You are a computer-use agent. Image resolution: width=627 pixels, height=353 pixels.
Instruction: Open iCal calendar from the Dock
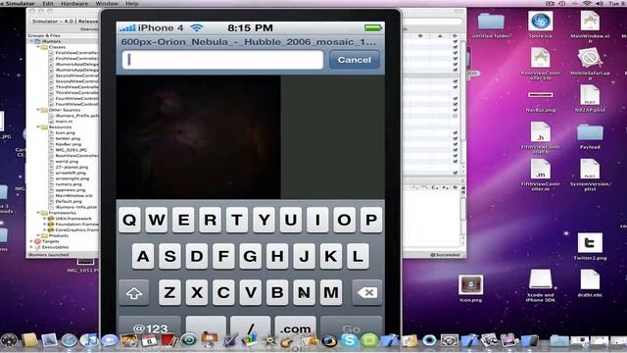pyautogui.click(x=149, y=340)
